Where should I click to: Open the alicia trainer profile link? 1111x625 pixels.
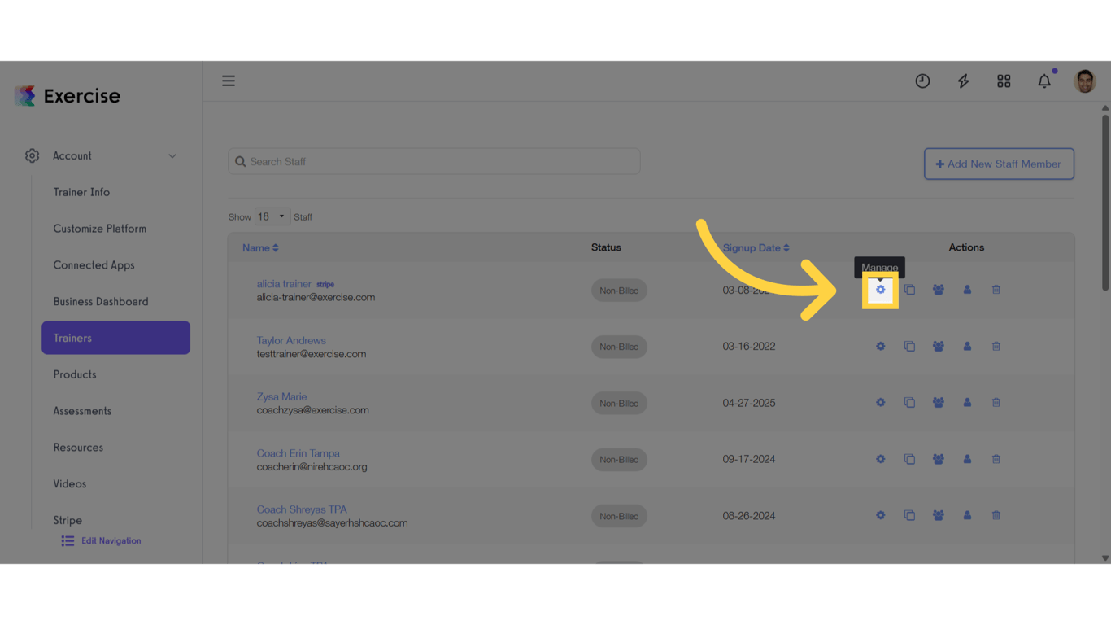pyautogui.click(x=284, y=284)
